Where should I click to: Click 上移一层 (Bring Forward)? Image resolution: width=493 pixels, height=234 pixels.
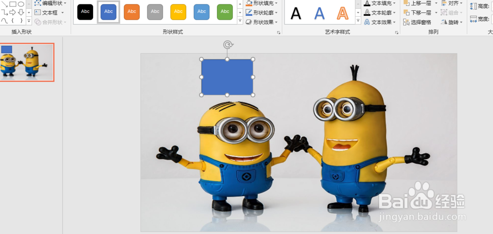pos(417,3)
